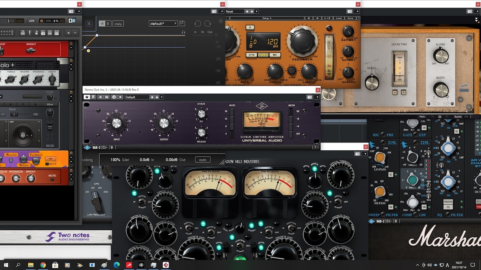The width and height of the screenshot is (481, 270).
Task: Click the Load button in delay plugin
Action: coord(339,18)
